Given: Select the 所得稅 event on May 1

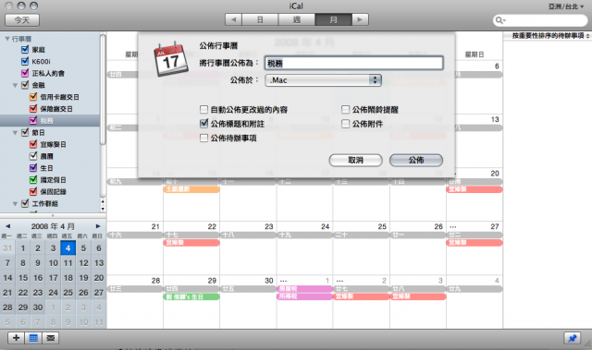Looking at the screenshot, I should [x=304, y=296].
